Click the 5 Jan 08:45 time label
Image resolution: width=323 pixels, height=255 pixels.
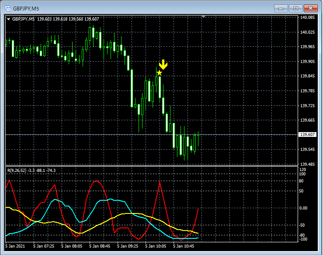click(100, 246)
